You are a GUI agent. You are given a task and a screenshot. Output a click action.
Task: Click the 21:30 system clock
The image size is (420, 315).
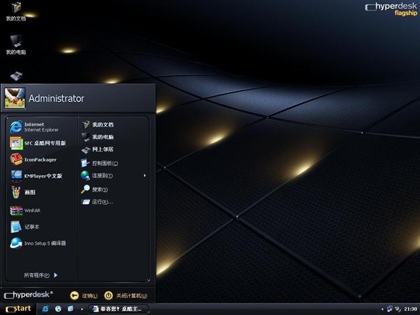411,309
